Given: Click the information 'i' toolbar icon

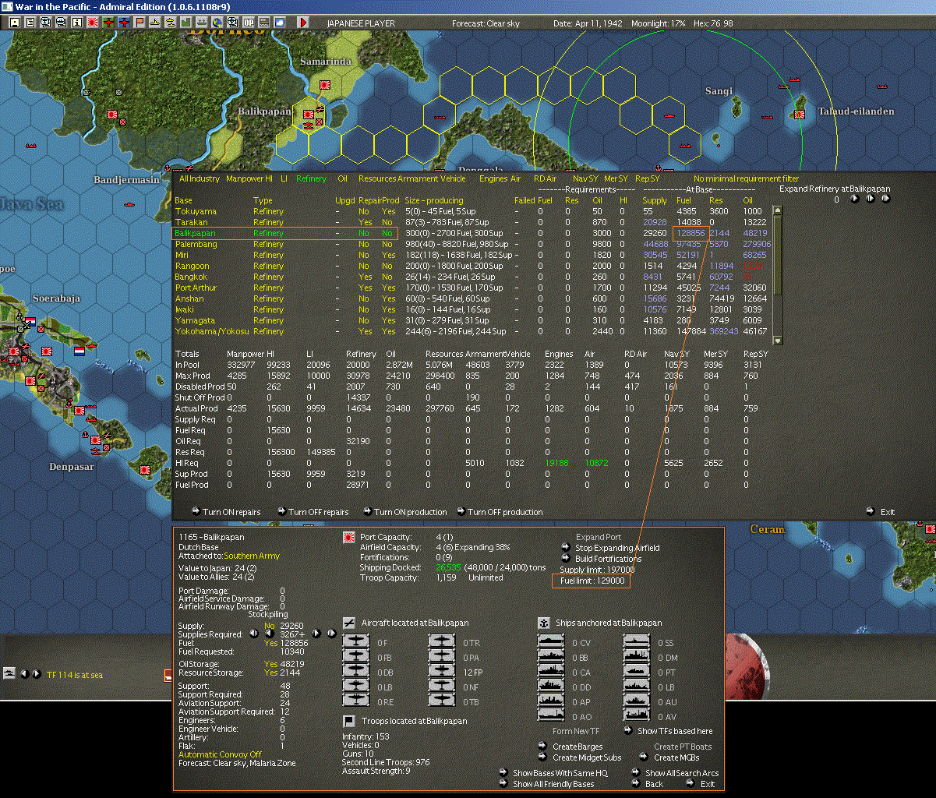Looking at the screenshot, I should 76,23.
